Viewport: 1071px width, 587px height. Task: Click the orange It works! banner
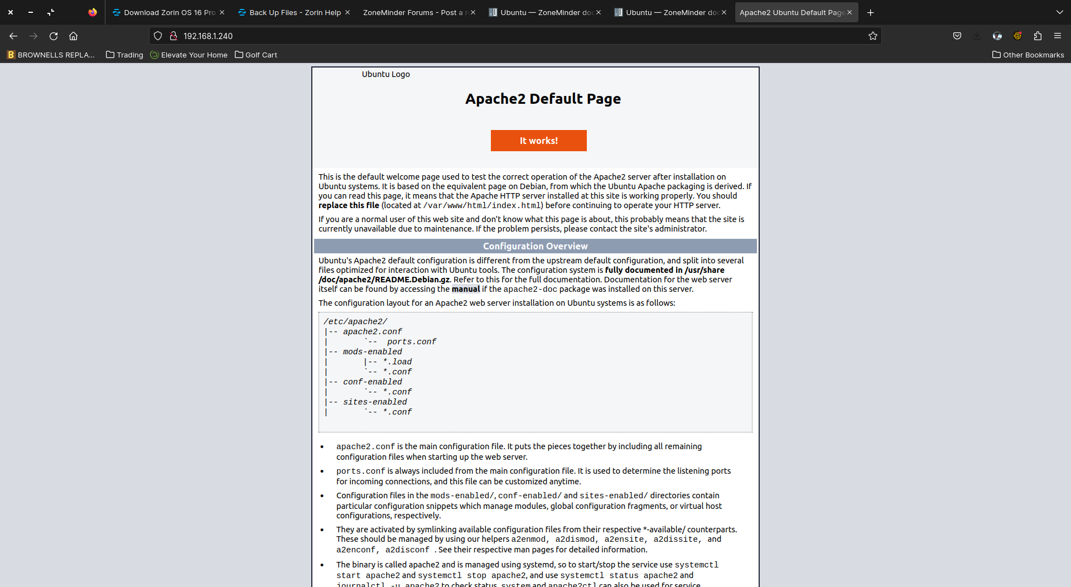pyautogui.click(x=539, y=141)
